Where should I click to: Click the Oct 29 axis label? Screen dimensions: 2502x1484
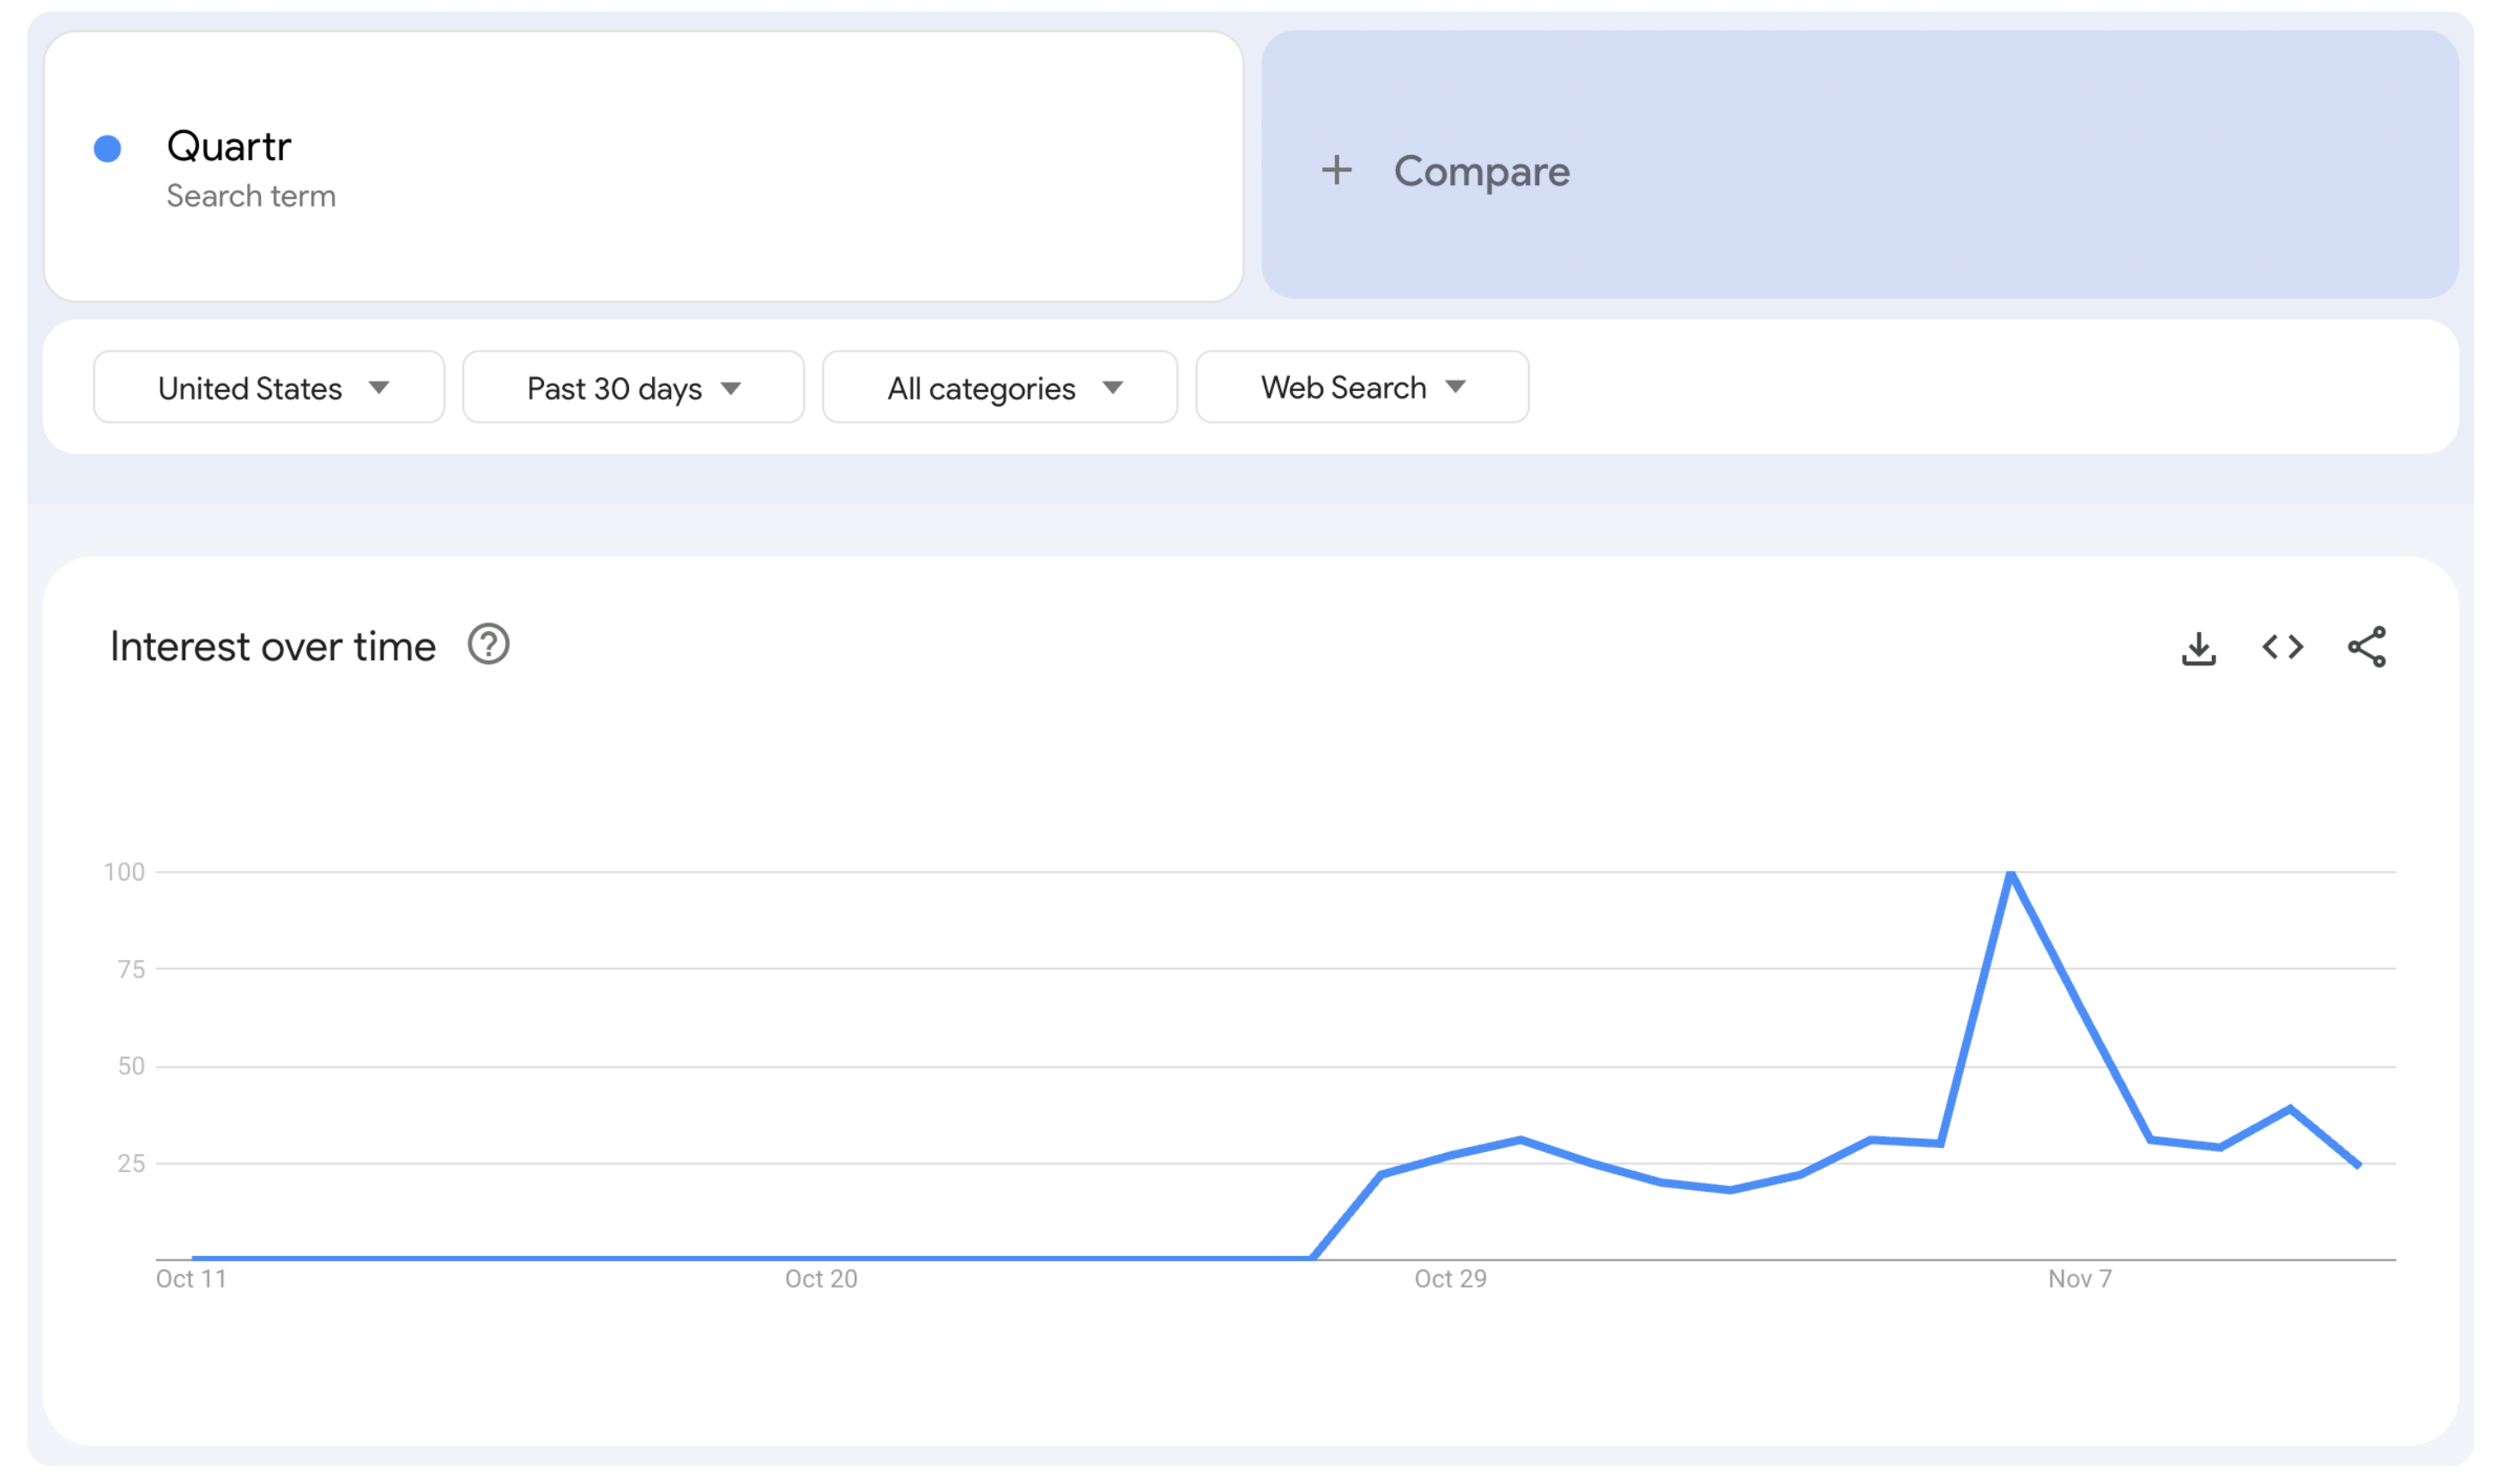pos(1449,1279)
